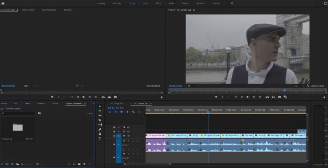Create New Bin in Project panel
This screenshot has width=328, height=168.
[79, 164]
